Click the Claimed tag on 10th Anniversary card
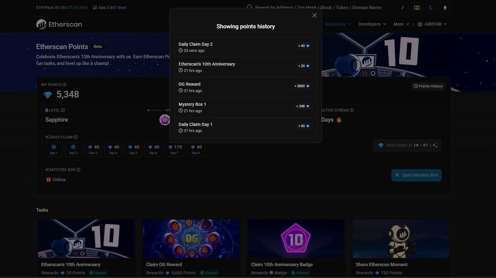 coord(98,273)
